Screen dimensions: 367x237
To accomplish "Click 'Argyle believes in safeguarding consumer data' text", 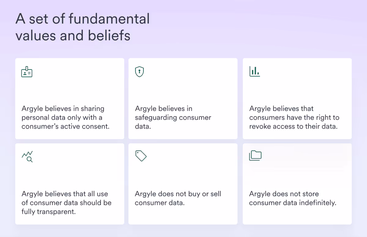I will [173, 117].
